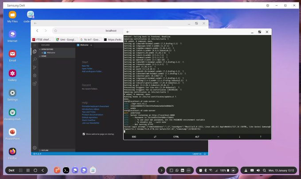This screenshot has height=179, width=301.
Task: Click the Open folder link
Action: 87,69
